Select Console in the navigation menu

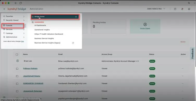click(x=13, y=26)
